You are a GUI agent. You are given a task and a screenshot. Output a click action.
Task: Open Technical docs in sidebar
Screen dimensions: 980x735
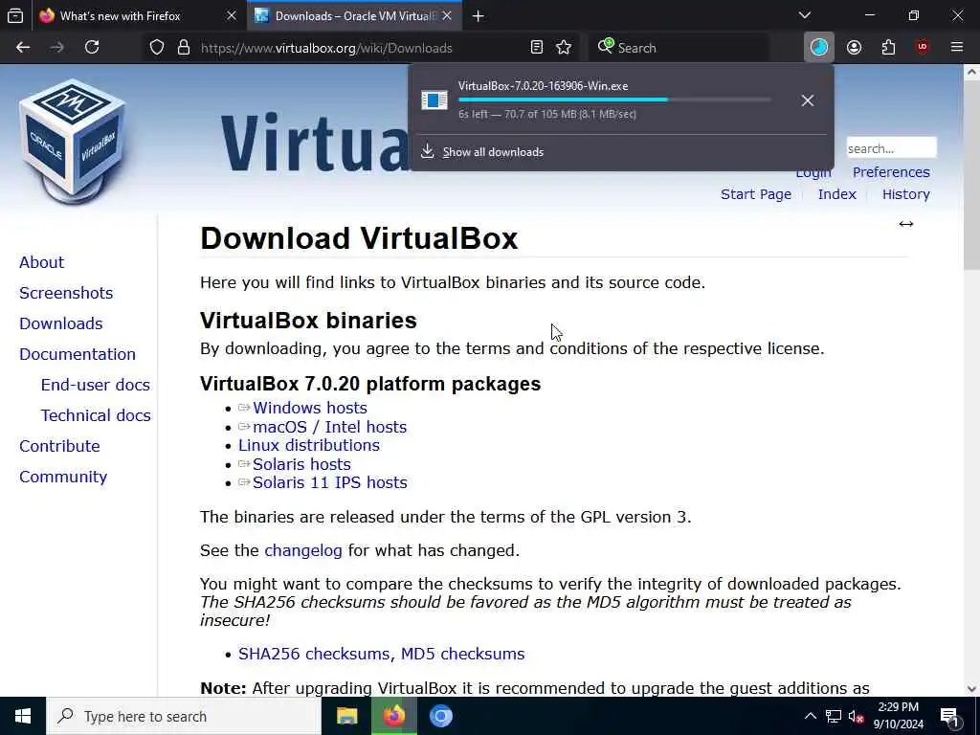[x=96, y=415]
